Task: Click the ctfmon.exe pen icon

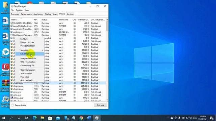Action: coord(12,98)
